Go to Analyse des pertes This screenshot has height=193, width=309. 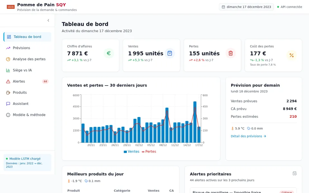(27, 59)
